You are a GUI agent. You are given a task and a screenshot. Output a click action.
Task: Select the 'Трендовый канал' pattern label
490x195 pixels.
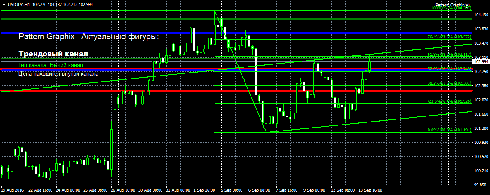click(x=53, y=54)
